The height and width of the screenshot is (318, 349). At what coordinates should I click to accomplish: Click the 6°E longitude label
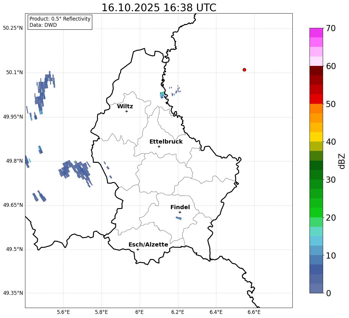139,312
